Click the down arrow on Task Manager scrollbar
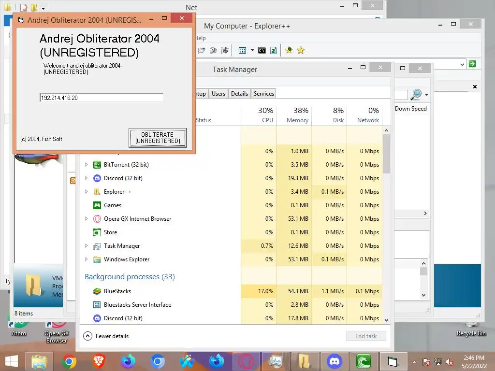 [x=386, y=320]
